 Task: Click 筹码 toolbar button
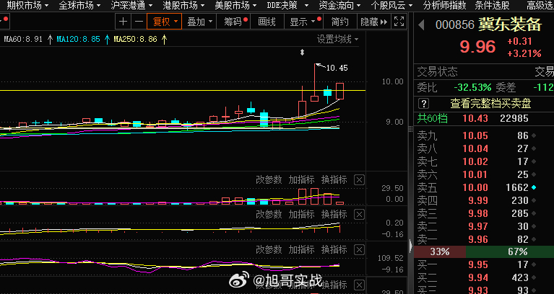click(235, 22)
